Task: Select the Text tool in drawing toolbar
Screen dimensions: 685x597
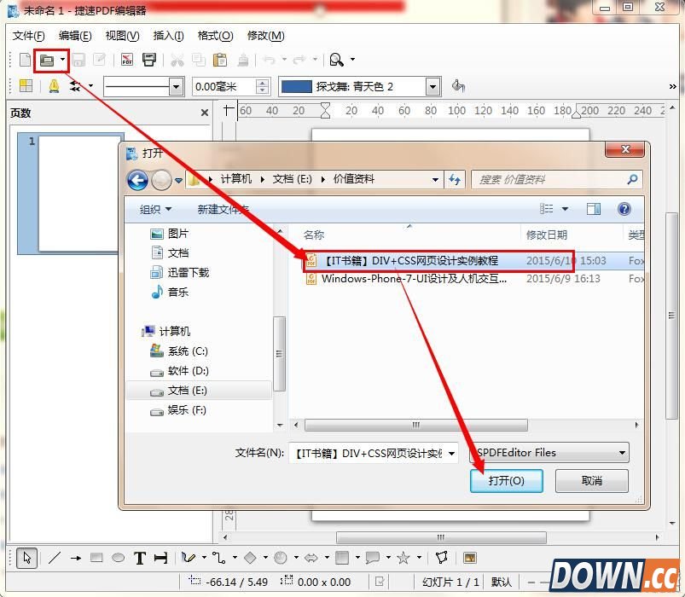Action: pos(140,558)
